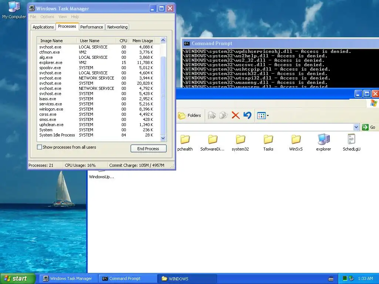Click the Task Manager tray CPU icon
The image size is (379, 284).
(x=345, y=278)
